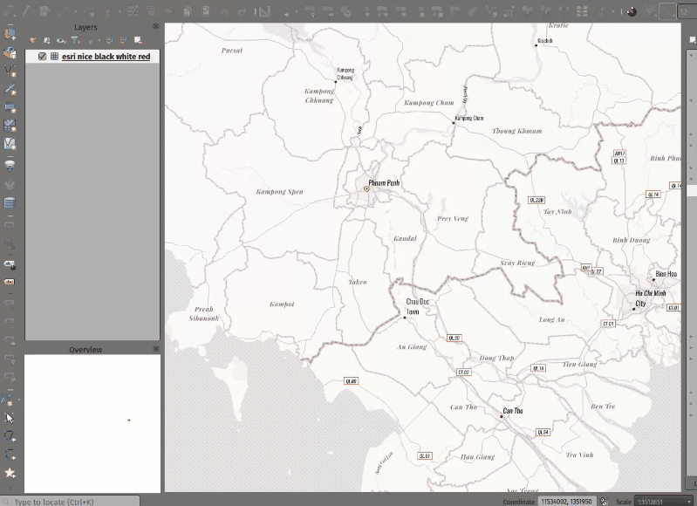The height and width of the screenshot is (506, 697).
Task: Open the map scale dropdown
Action: [x=687, y=502]
